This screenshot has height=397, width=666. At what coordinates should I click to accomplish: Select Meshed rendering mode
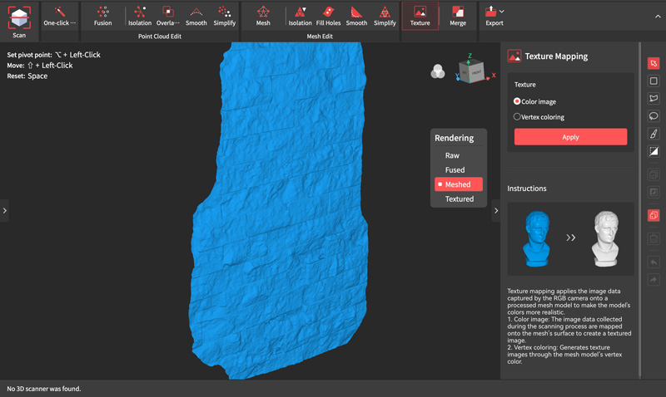coord(459,184)
